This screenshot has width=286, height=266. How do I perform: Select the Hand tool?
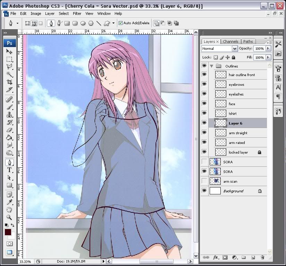[9, 210]
